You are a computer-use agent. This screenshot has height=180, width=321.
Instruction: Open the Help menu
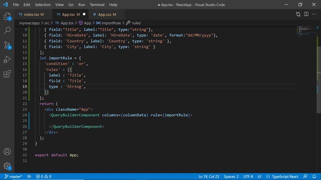point(113,4)
